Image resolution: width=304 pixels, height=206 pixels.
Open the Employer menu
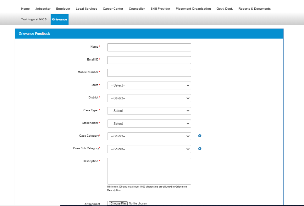(63, 9)
